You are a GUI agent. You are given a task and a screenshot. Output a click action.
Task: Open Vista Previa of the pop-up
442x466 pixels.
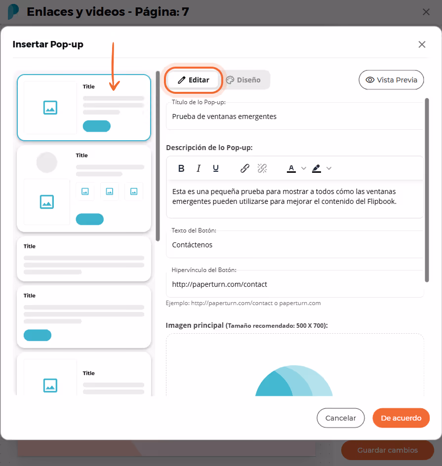tap(391, 80)
